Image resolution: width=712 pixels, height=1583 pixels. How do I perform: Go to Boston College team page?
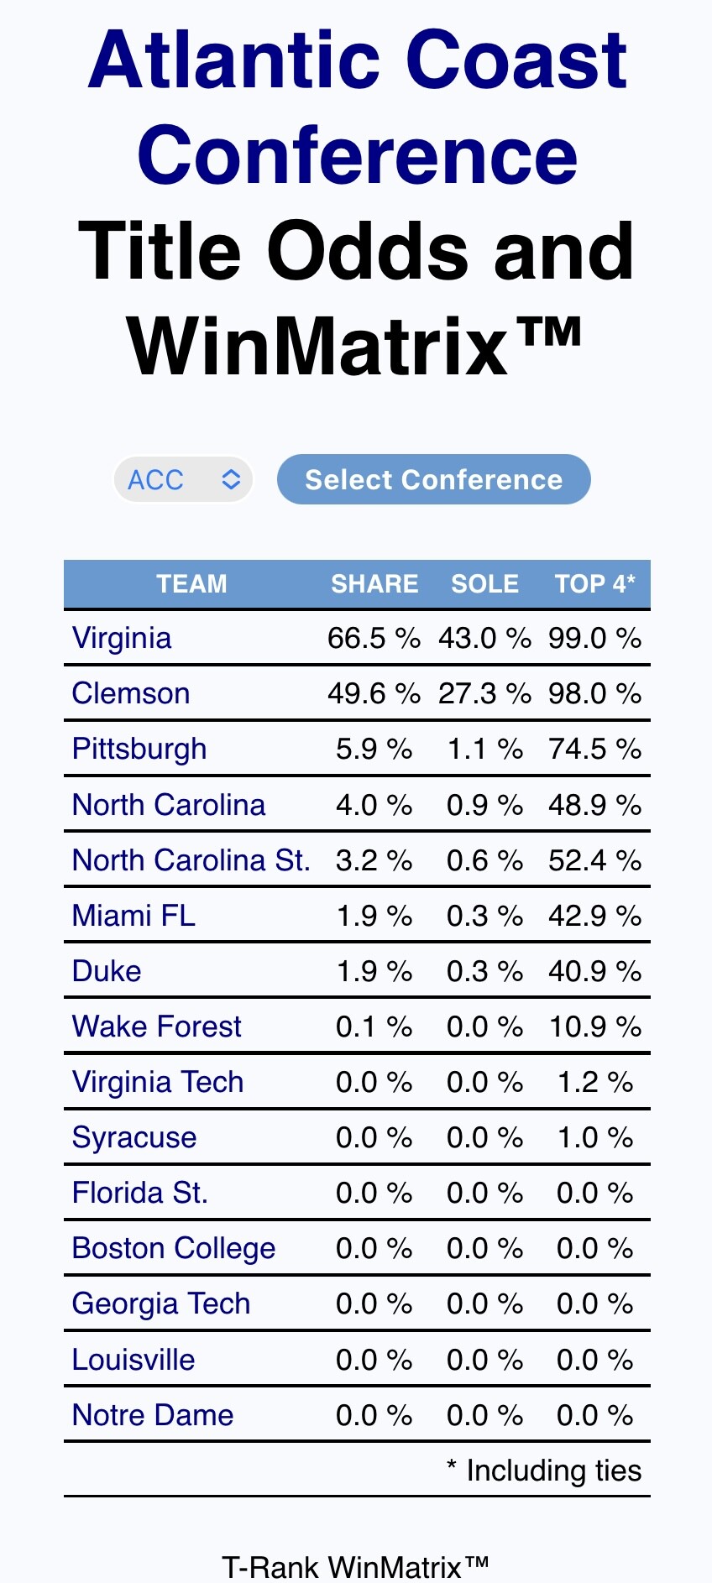pyautogui.click(x=174, y=1248)
